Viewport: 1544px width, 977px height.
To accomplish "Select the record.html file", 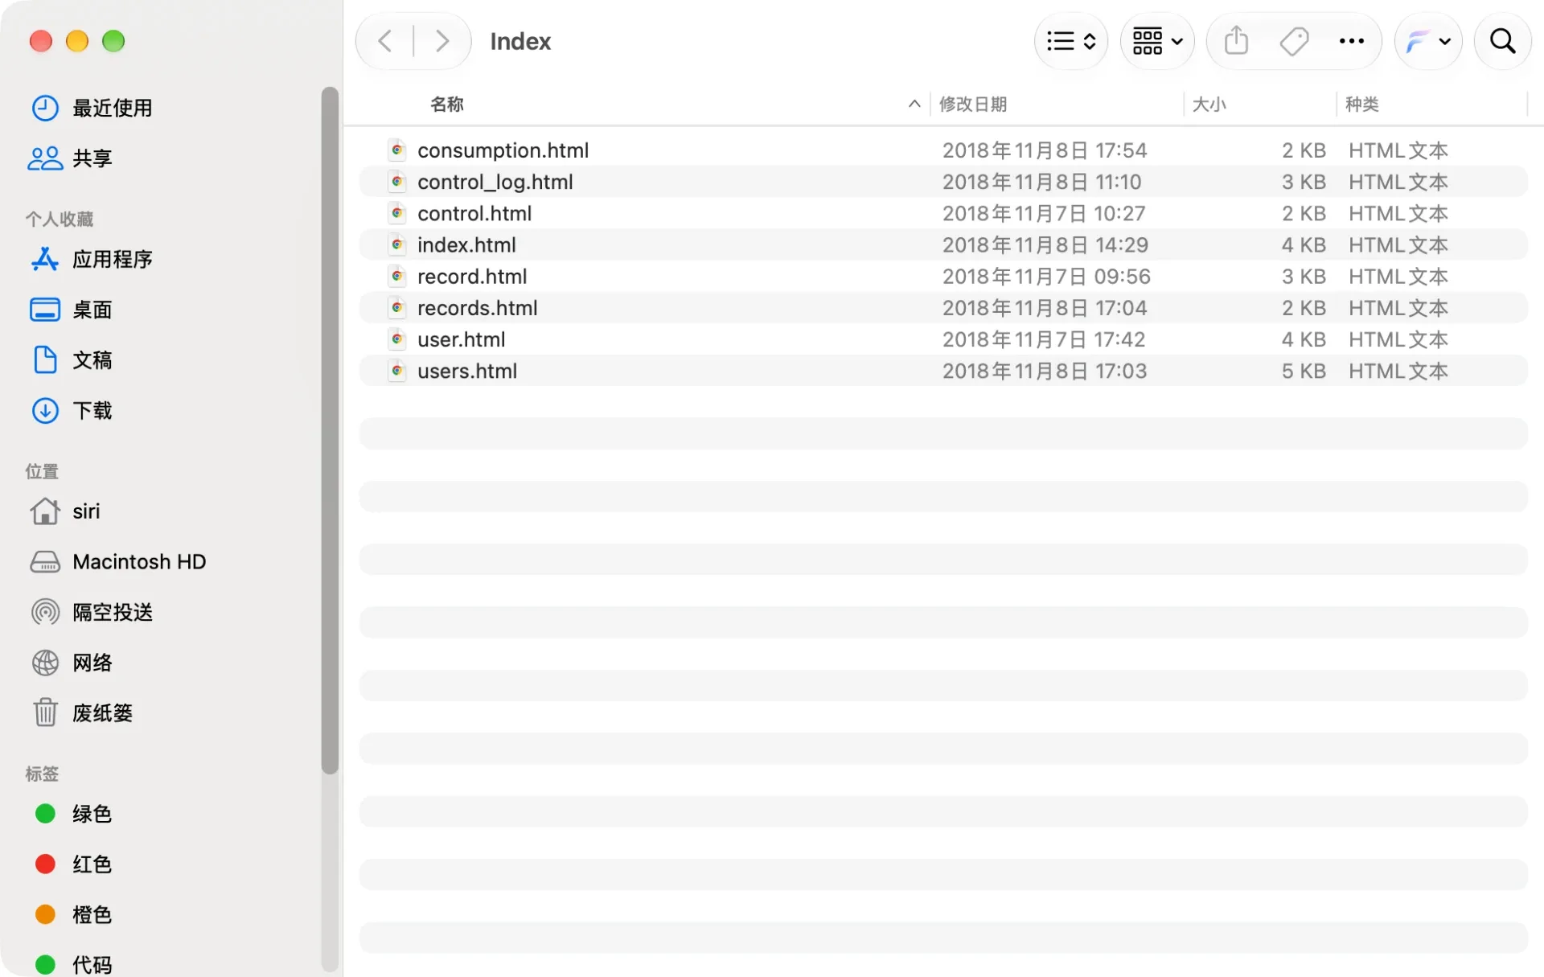I will point(943,276).
